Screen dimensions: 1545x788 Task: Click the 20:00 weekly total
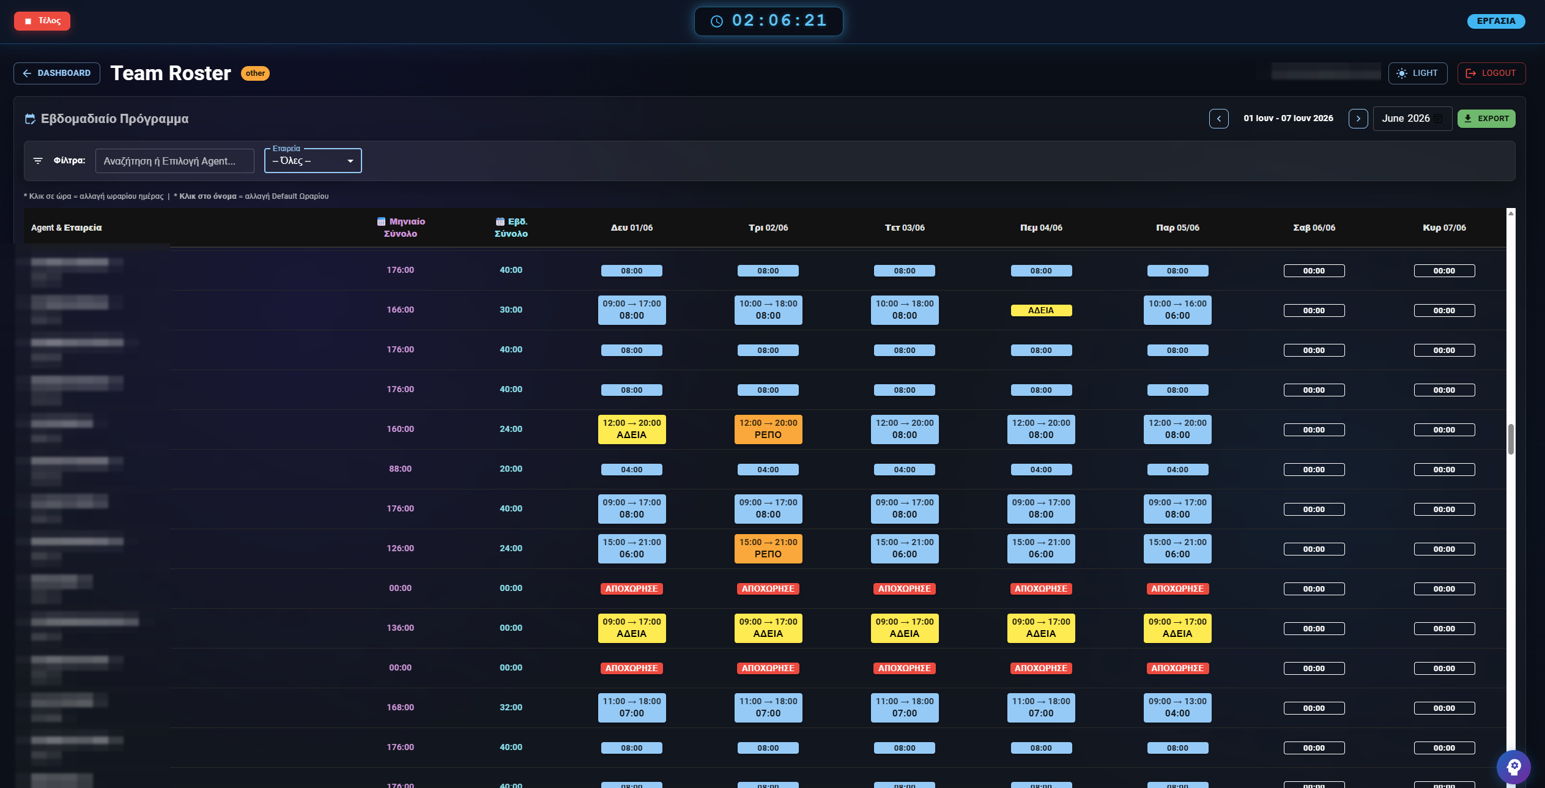coord(511,469)
